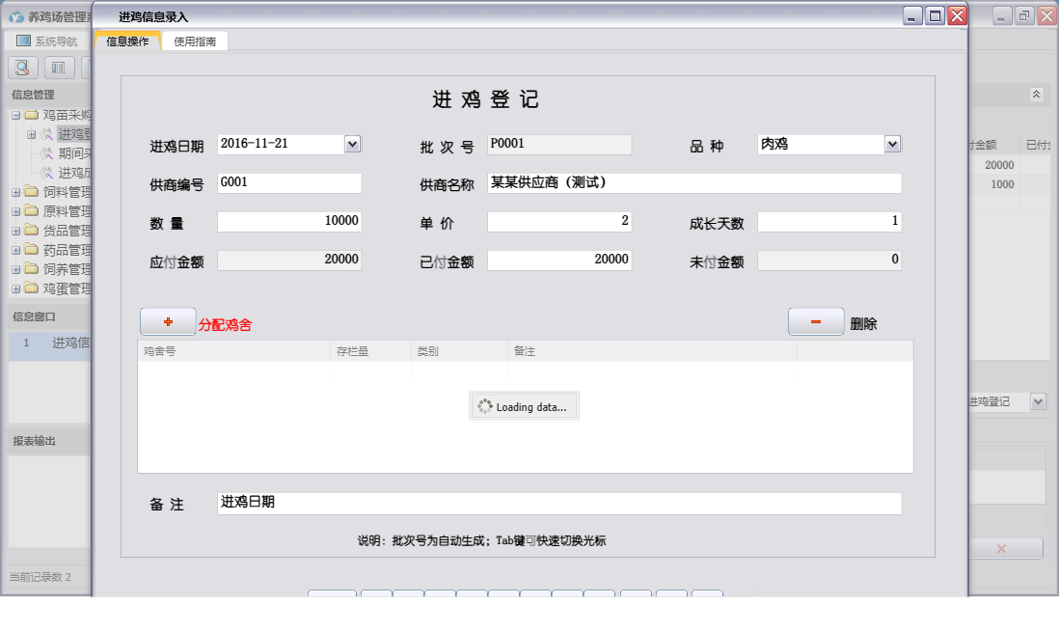Open the 饲料管理 folder icon
1059x632 pixels.
pyautogui.click(x=30, y=191)
